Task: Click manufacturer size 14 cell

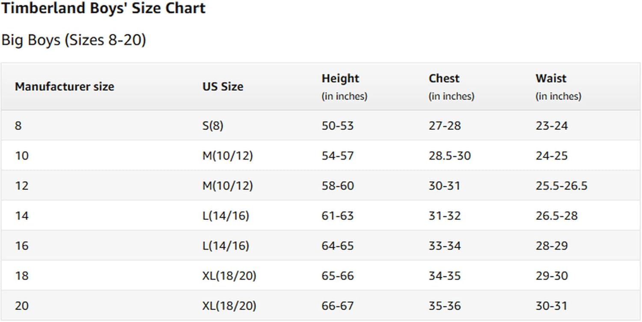Action: click(21, 216)
